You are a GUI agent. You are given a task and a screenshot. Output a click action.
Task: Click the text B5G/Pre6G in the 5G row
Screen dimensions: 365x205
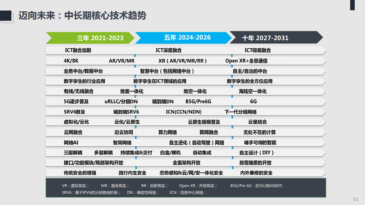(198, 101)
